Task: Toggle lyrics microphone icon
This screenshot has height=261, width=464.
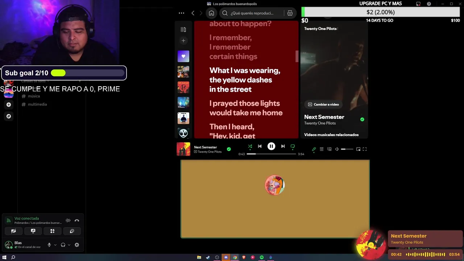Action: [x=314, y=149]
